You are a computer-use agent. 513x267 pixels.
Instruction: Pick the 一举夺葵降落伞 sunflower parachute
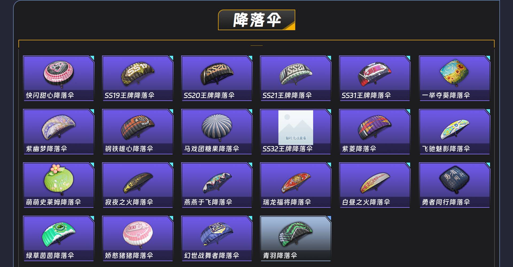[x=454, y=73]
